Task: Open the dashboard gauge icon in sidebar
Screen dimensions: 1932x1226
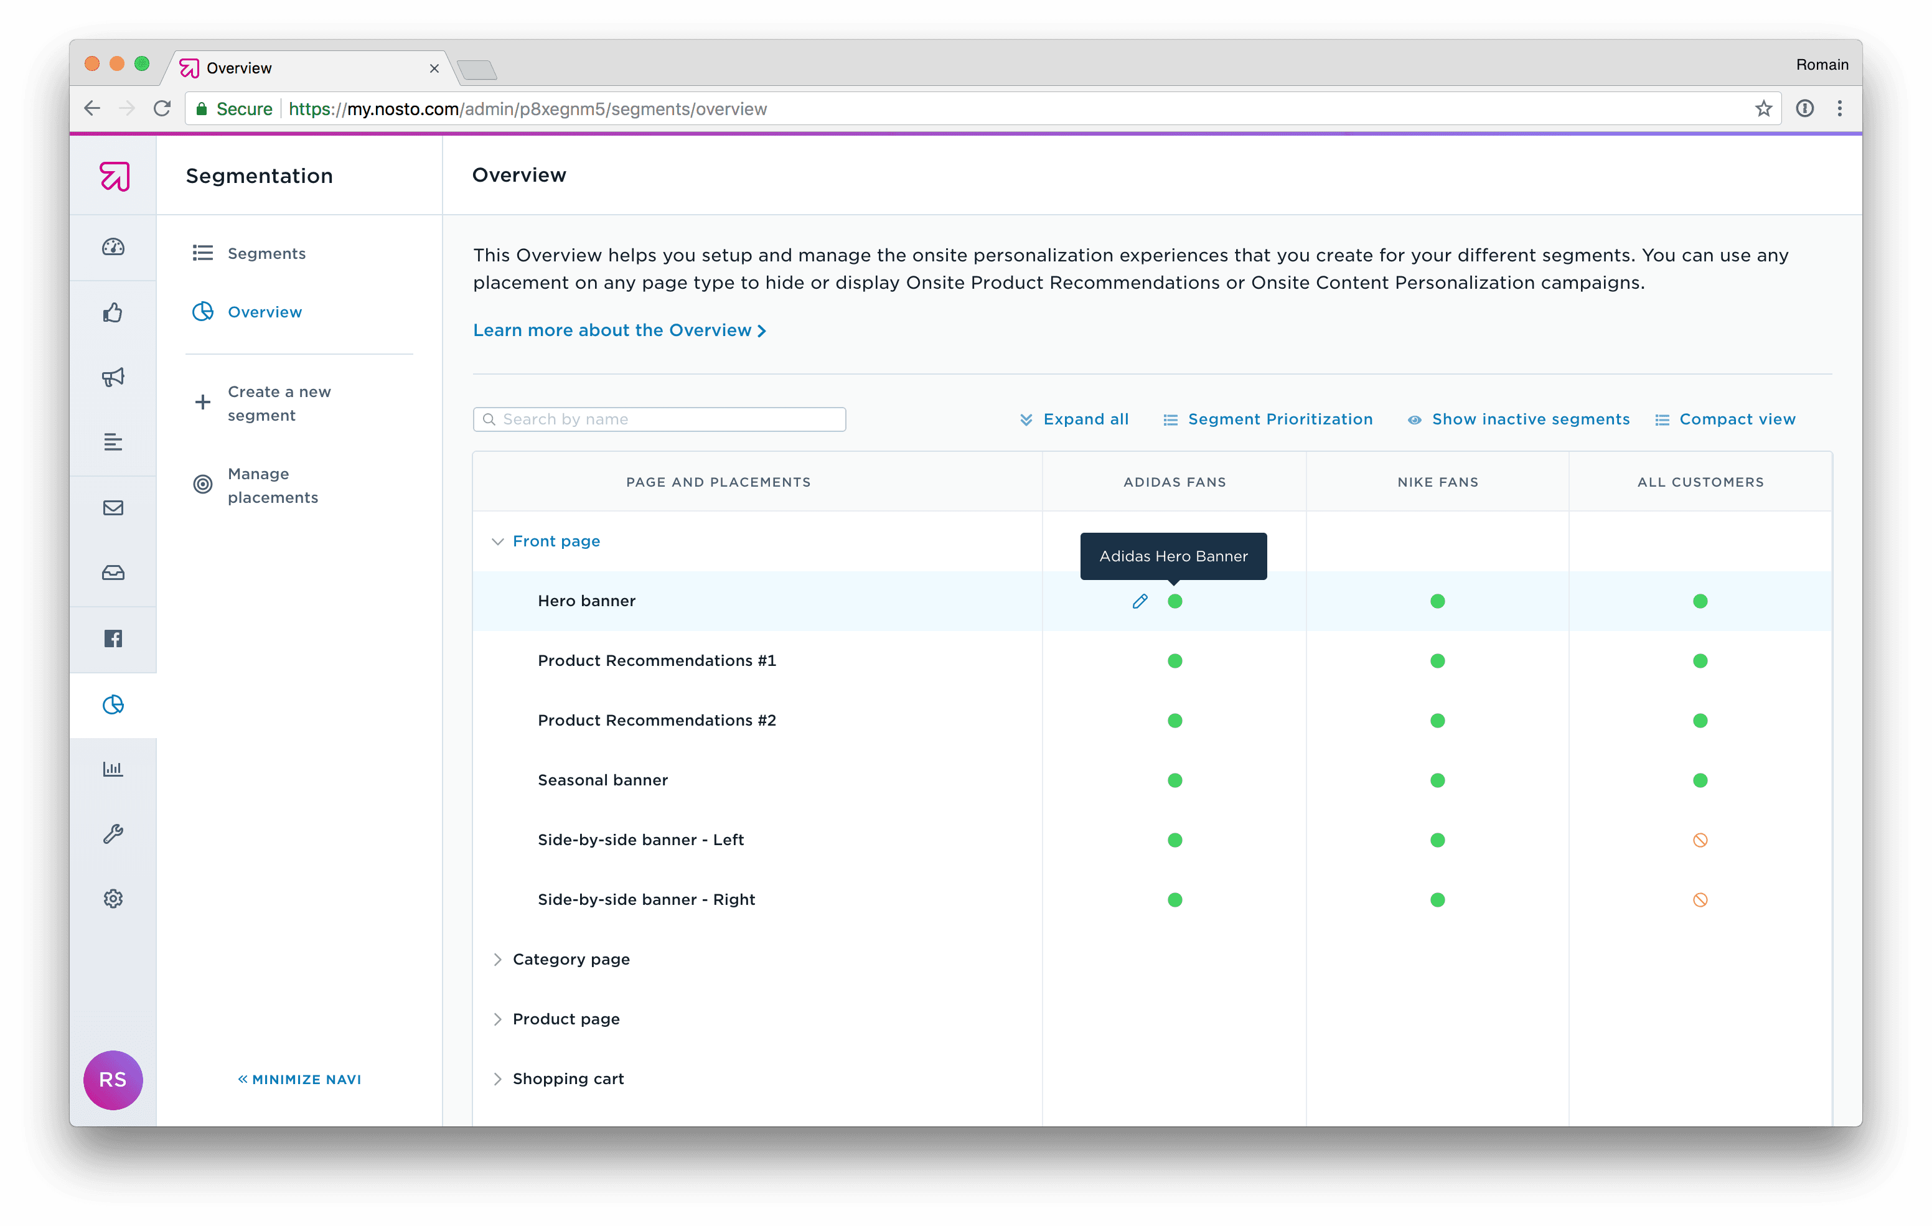Action: click(x=113, y=247)
